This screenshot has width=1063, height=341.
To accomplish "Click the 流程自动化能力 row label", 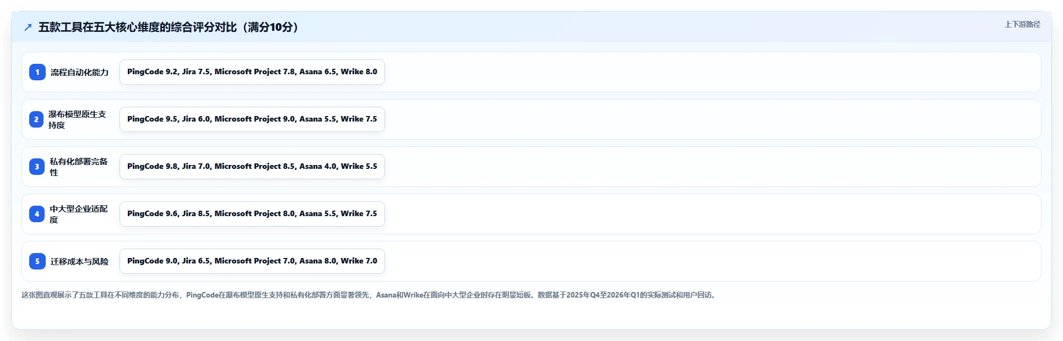I will (80, 72).
